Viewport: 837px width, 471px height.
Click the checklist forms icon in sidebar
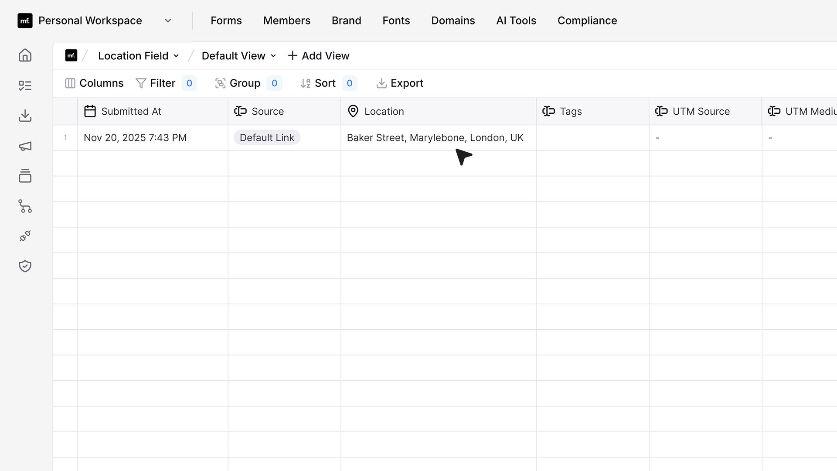(25, 85)
